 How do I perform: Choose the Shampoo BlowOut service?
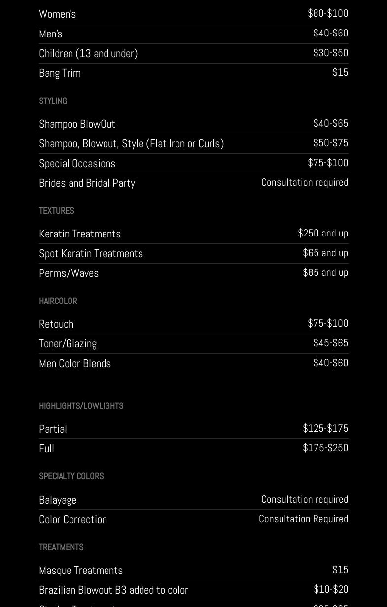pos(77,124)
